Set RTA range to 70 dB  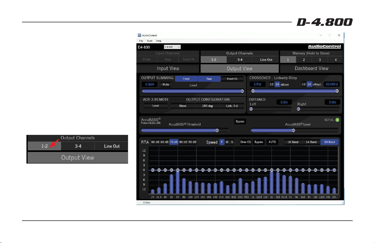174,142
